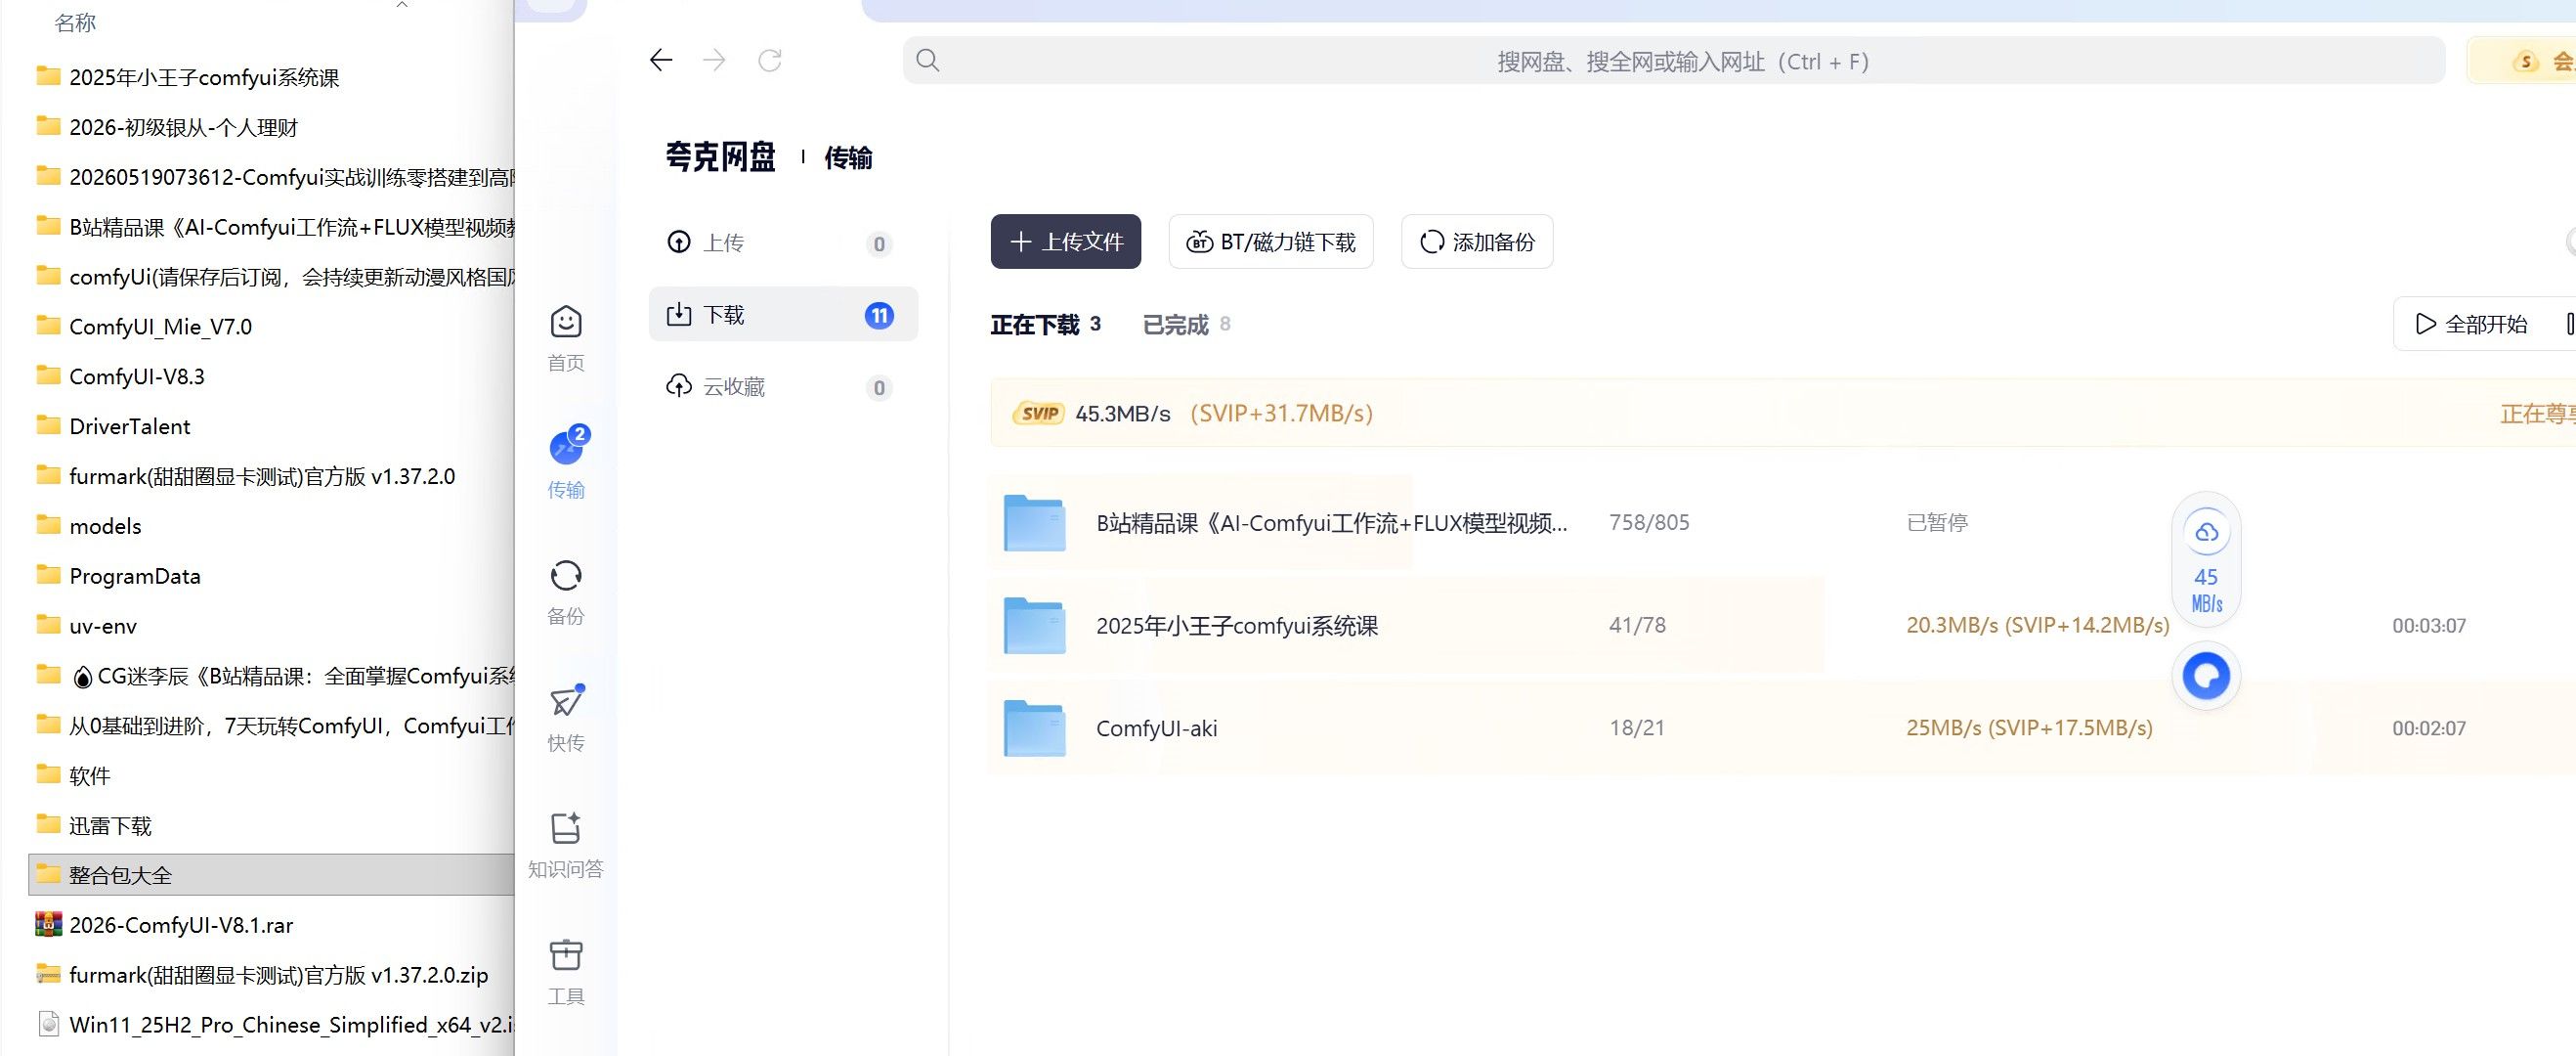Open 首页 in the Quark sidebar
Viewport: 2576px width, 1056px height.
566,338
